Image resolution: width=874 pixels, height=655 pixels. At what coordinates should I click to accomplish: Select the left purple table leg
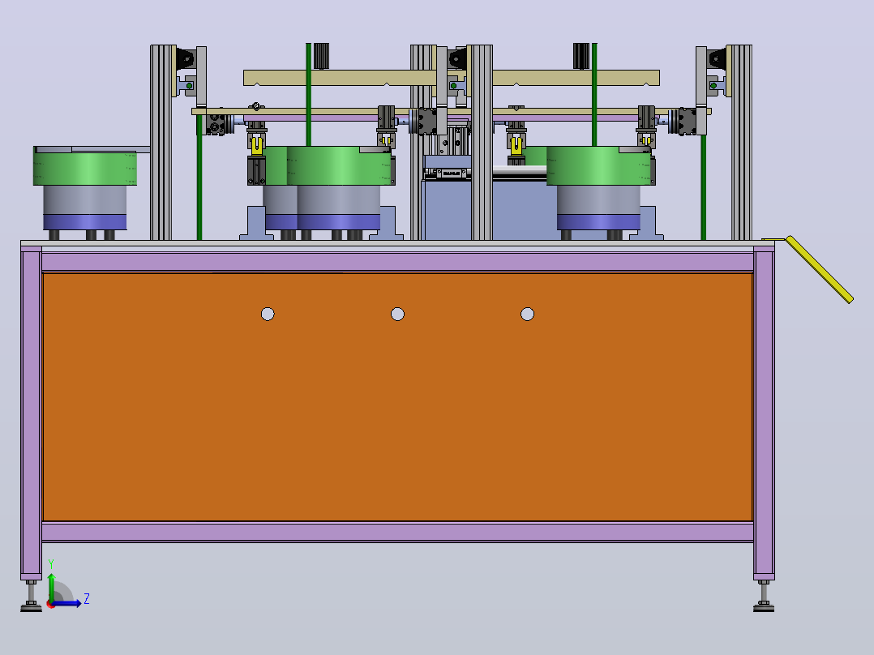[x=31, y=413]
